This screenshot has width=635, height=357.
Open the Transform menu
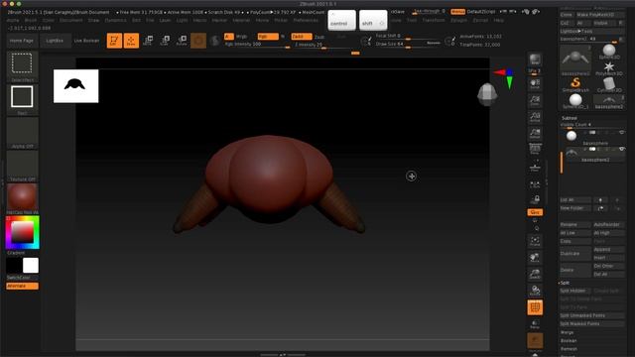[434, 20]
